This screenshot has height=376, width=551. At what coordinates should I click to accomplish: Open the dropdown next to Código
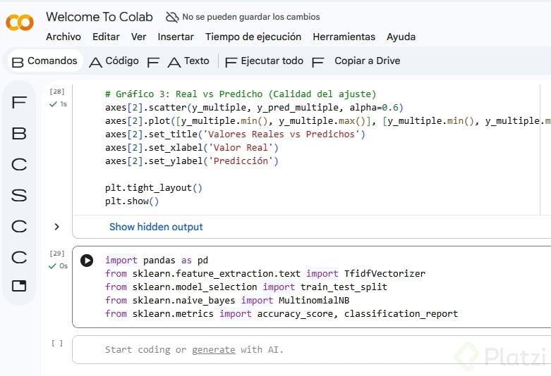(x=153, y=62)
